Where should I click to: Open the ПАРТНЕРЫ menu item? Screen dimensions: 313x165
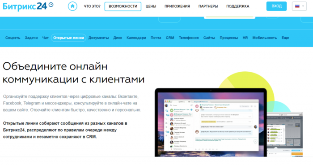pos(208,6)
